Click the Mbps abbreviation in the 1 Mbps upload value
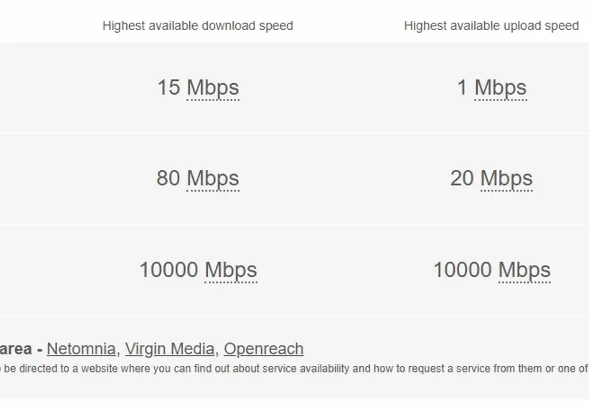589x407 pixels. click(x=501, y=88)
